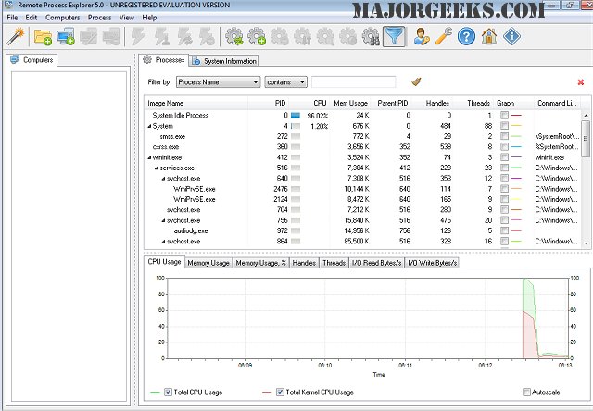593x411 pixels.
Task: Enable the Autoscale checkbox
Action: 526,392
